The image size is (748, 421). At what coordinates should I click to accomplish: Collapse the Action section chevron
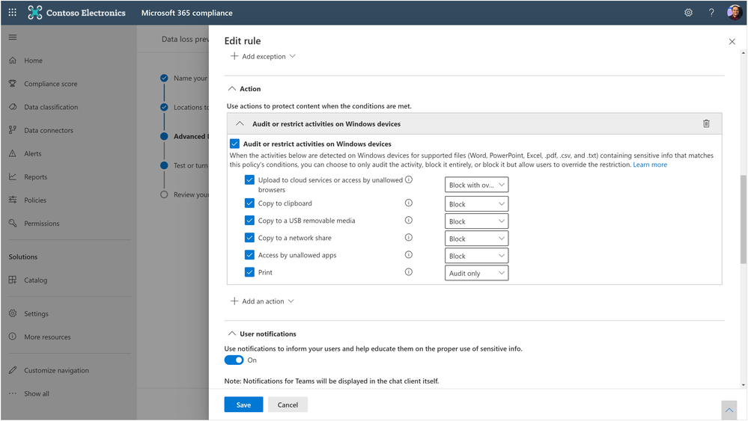point(232,88)
